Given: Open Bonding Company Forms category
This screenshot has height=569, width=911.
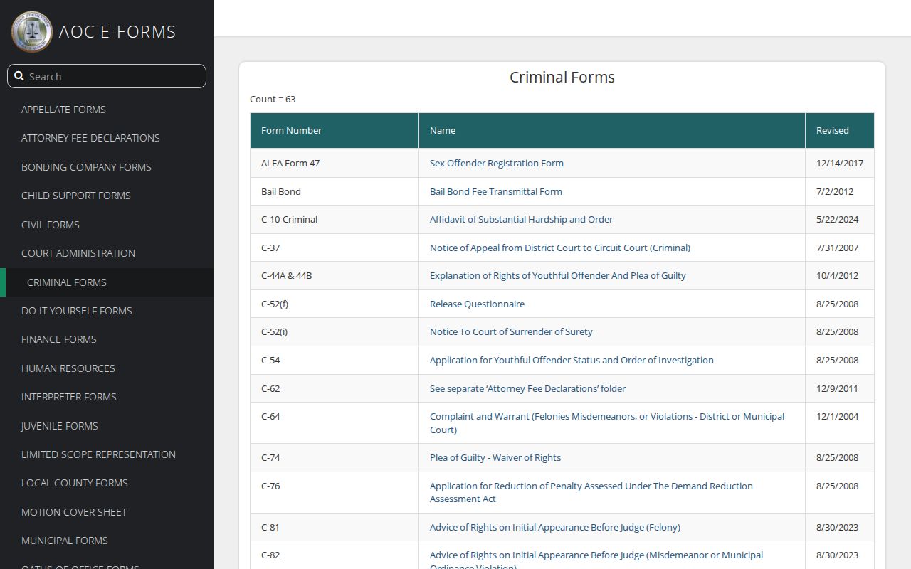Looking at the screenshot, I should coord(86,167).
